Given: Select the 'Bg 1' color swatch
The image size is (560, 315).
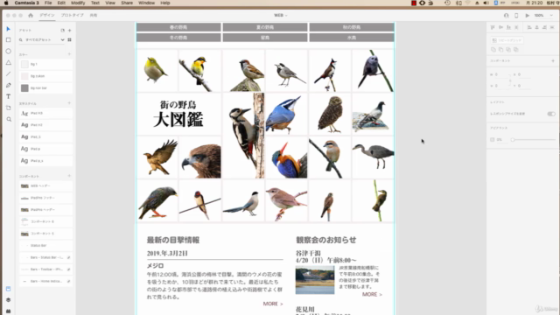Looking at the screenshot, I should coord(24,64).
